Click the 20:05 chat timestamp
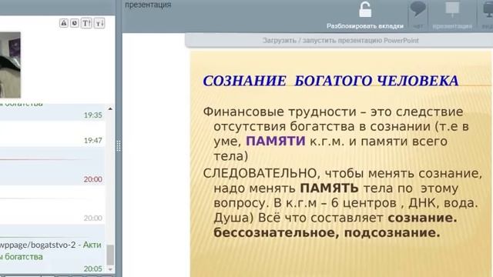493x277 pixels. point(92,269)
